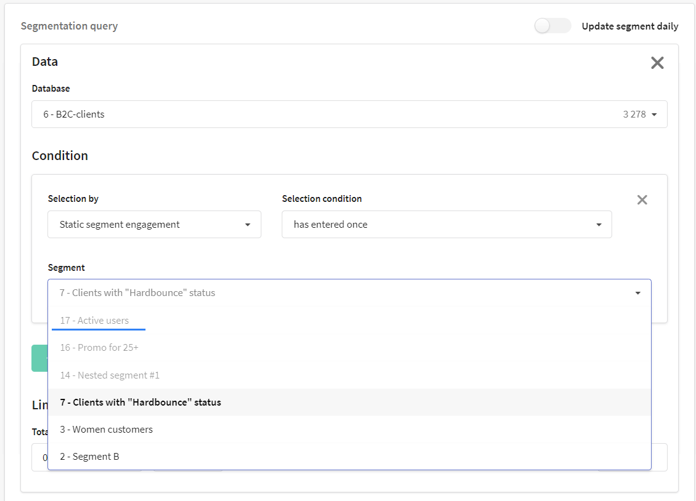
Task: Select '2 - Segment B' option
Action: [x=89, y=457]
